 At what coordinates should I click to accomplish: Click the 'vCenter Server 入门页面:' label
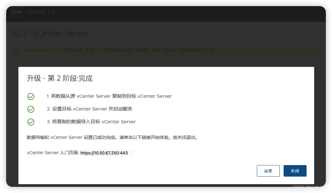(x=53, y=152)
